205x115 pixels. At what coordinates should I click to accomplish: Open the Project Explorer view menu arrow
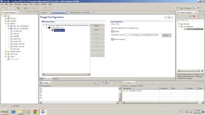pyautogui.click(x=31, y=12)
